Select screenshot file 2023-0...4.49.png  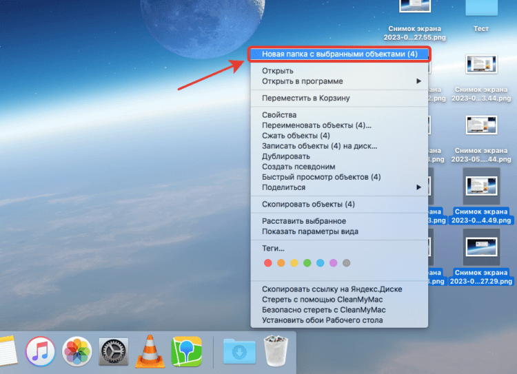(x=481, y=196)
